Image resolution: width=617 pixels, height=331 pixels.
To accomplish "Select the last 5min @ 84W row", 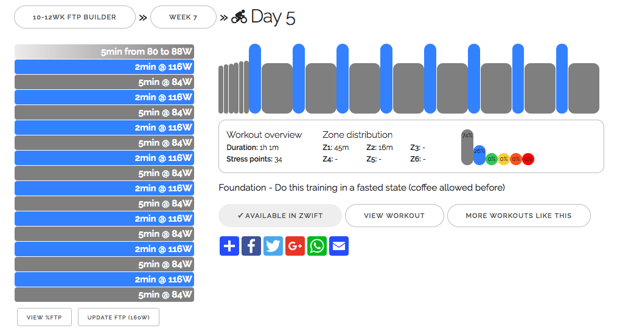I will coord(104,295).
